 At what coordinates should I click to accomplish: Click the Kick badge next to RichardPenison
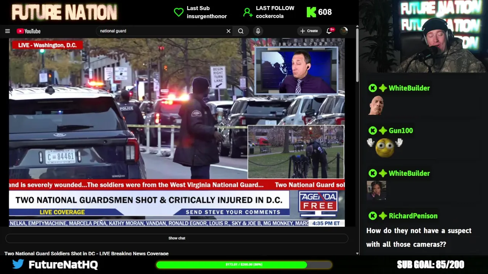click(x=372, y=216)
